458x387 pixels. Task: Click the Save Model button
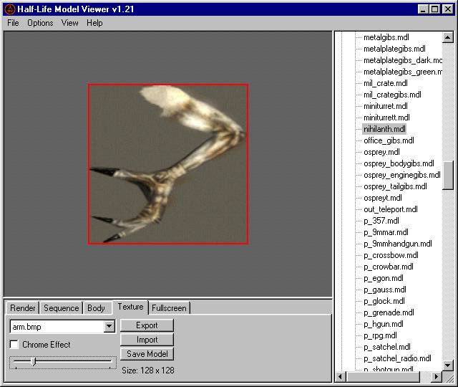tap(147, 354)
